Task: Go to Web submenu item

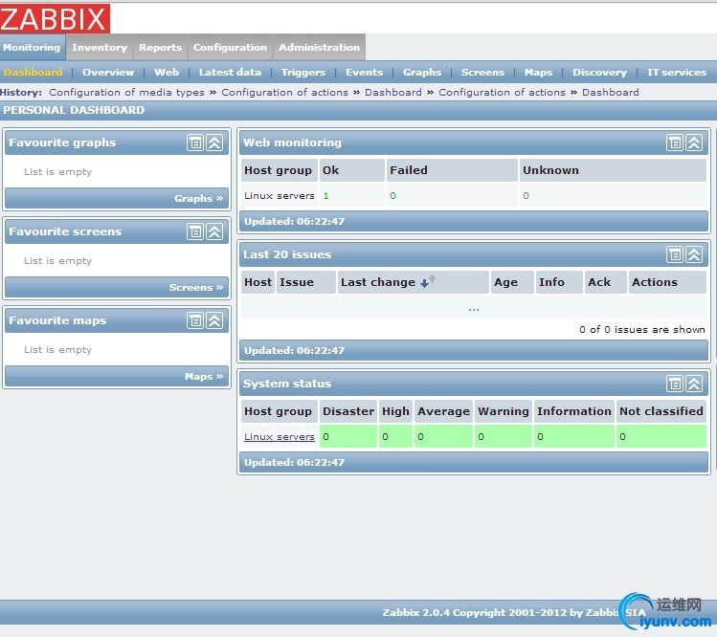Action: pos(167,72)
